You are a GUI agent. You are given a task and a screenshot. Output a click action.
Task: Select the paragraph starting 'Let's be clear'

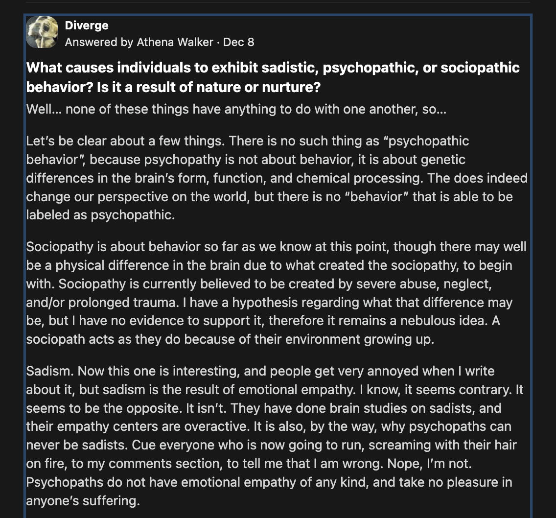277,178
